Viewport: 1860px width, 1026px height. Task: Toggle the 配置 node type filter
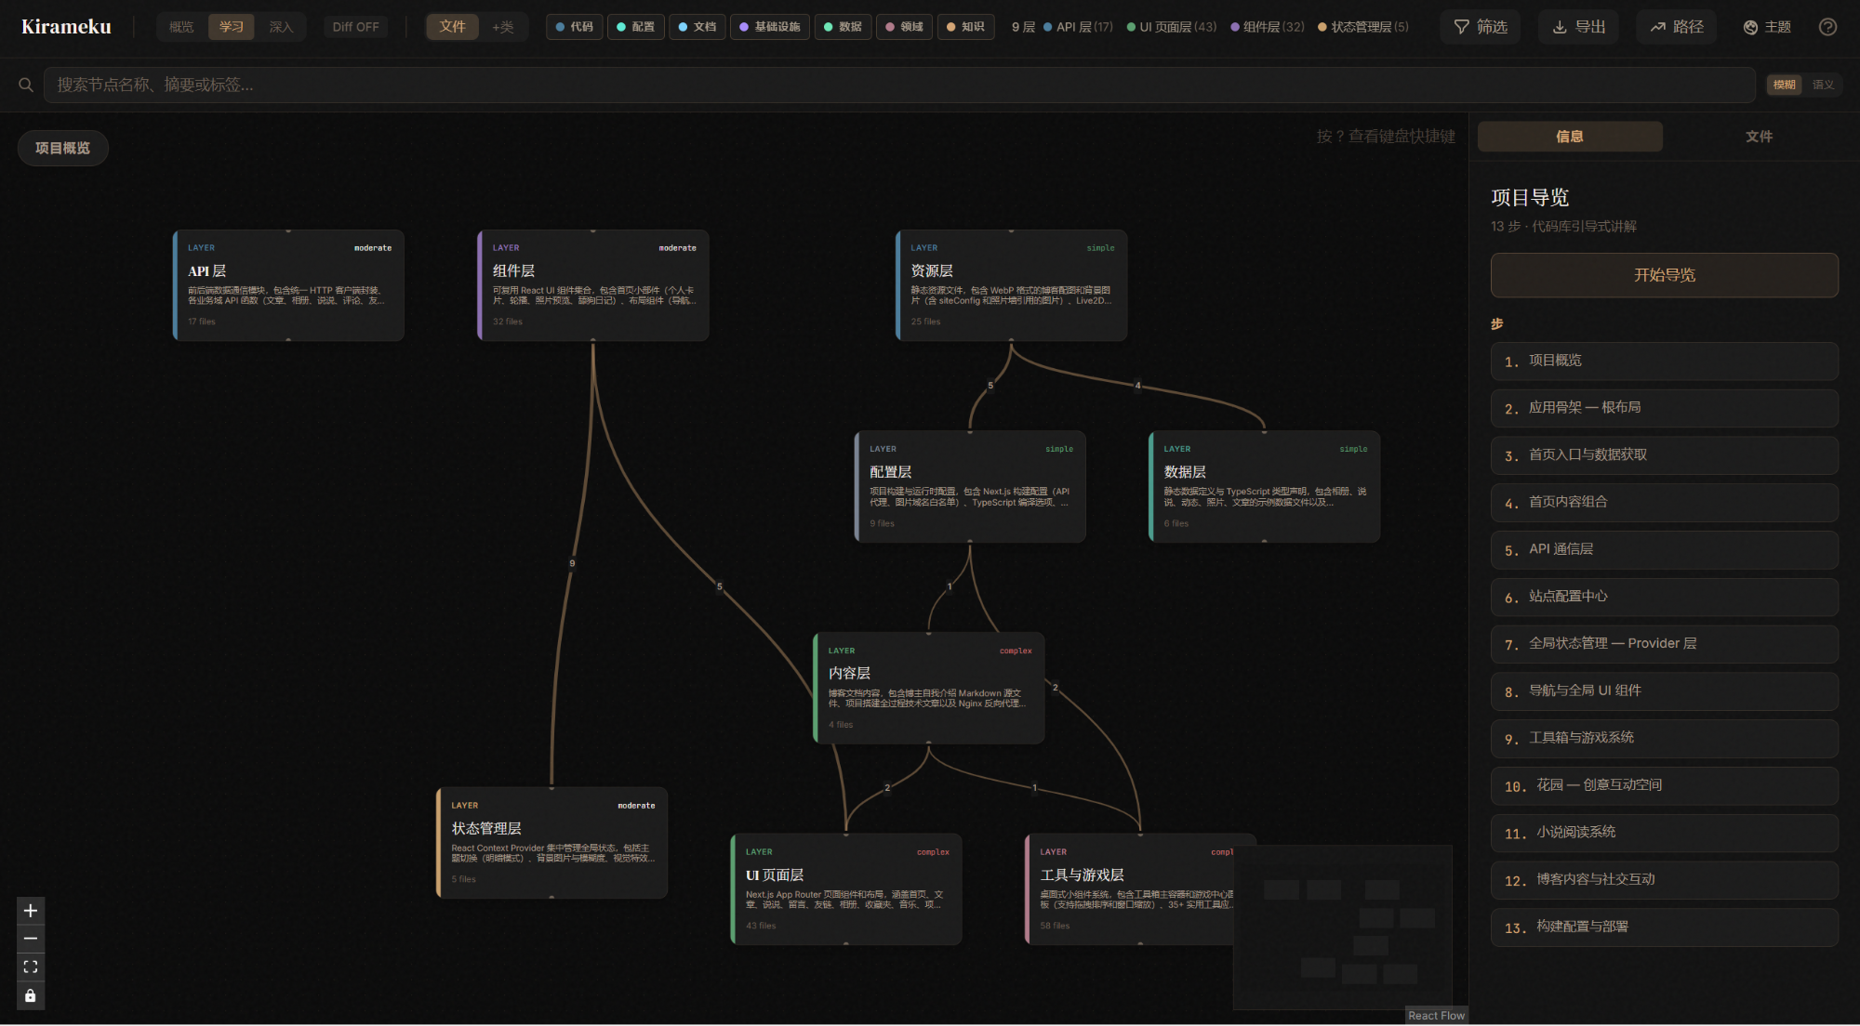click(635, 27)
